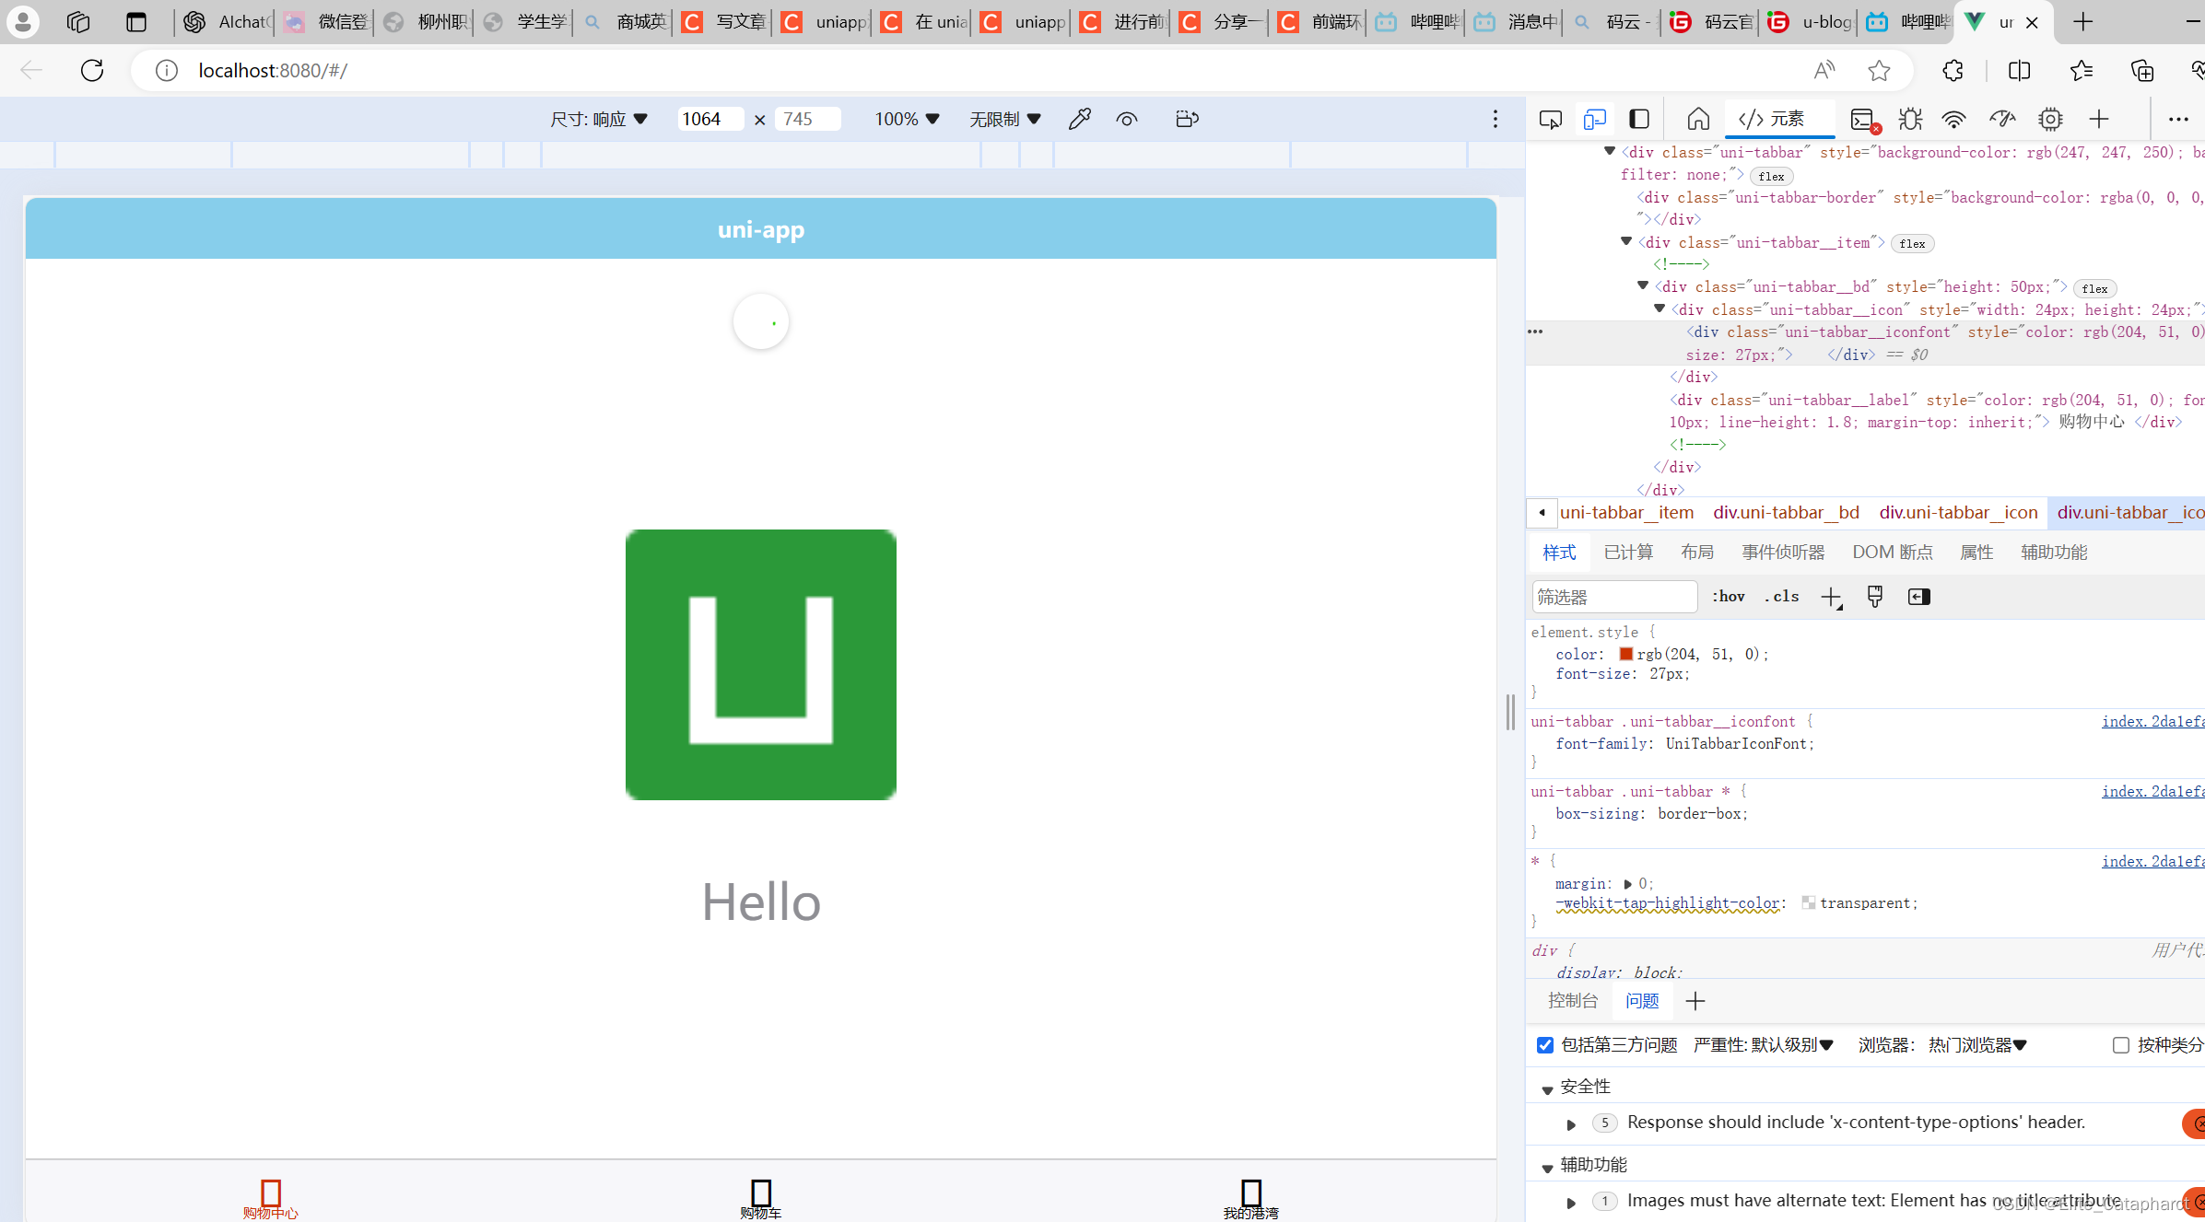Open the DevTools bug sources icon

(x=1910, y=119)
